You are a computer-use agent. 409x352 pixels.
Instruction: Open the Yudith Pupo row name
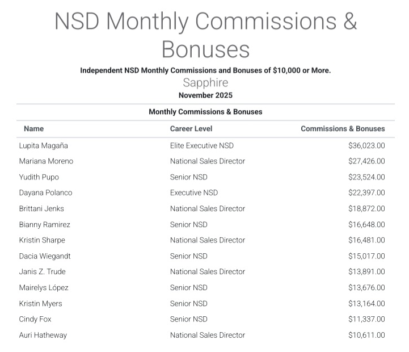tap(39, 177)
